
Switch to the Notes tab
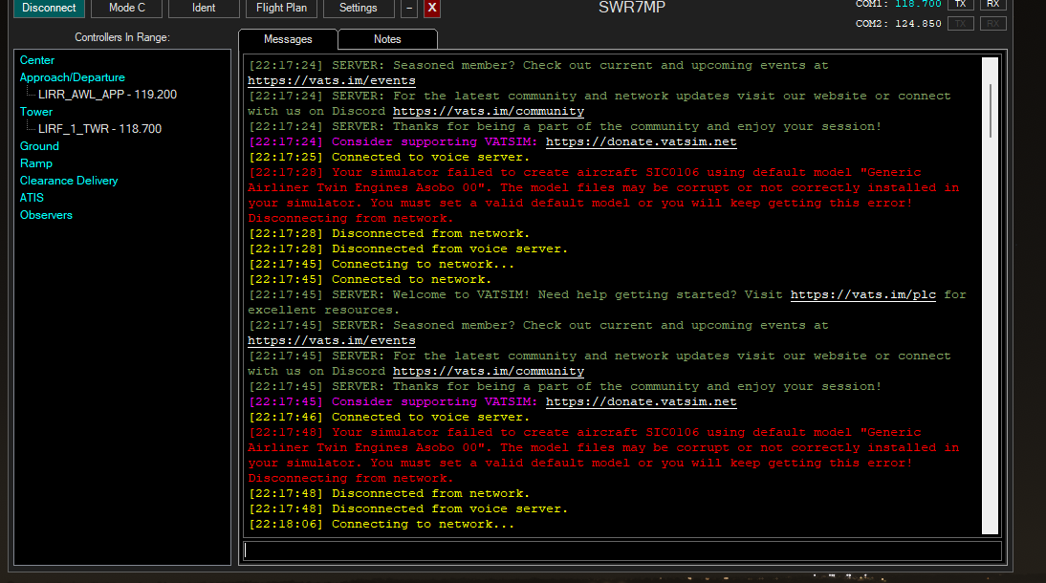[387, 39]
